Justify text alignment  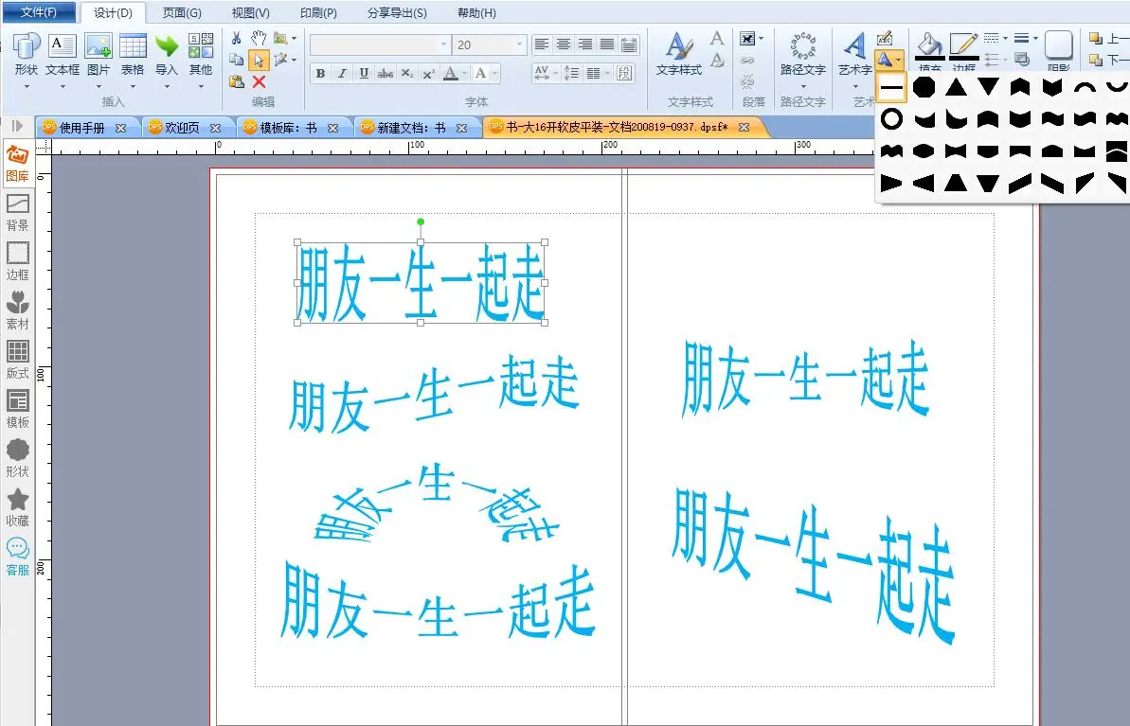pos(607,44)
